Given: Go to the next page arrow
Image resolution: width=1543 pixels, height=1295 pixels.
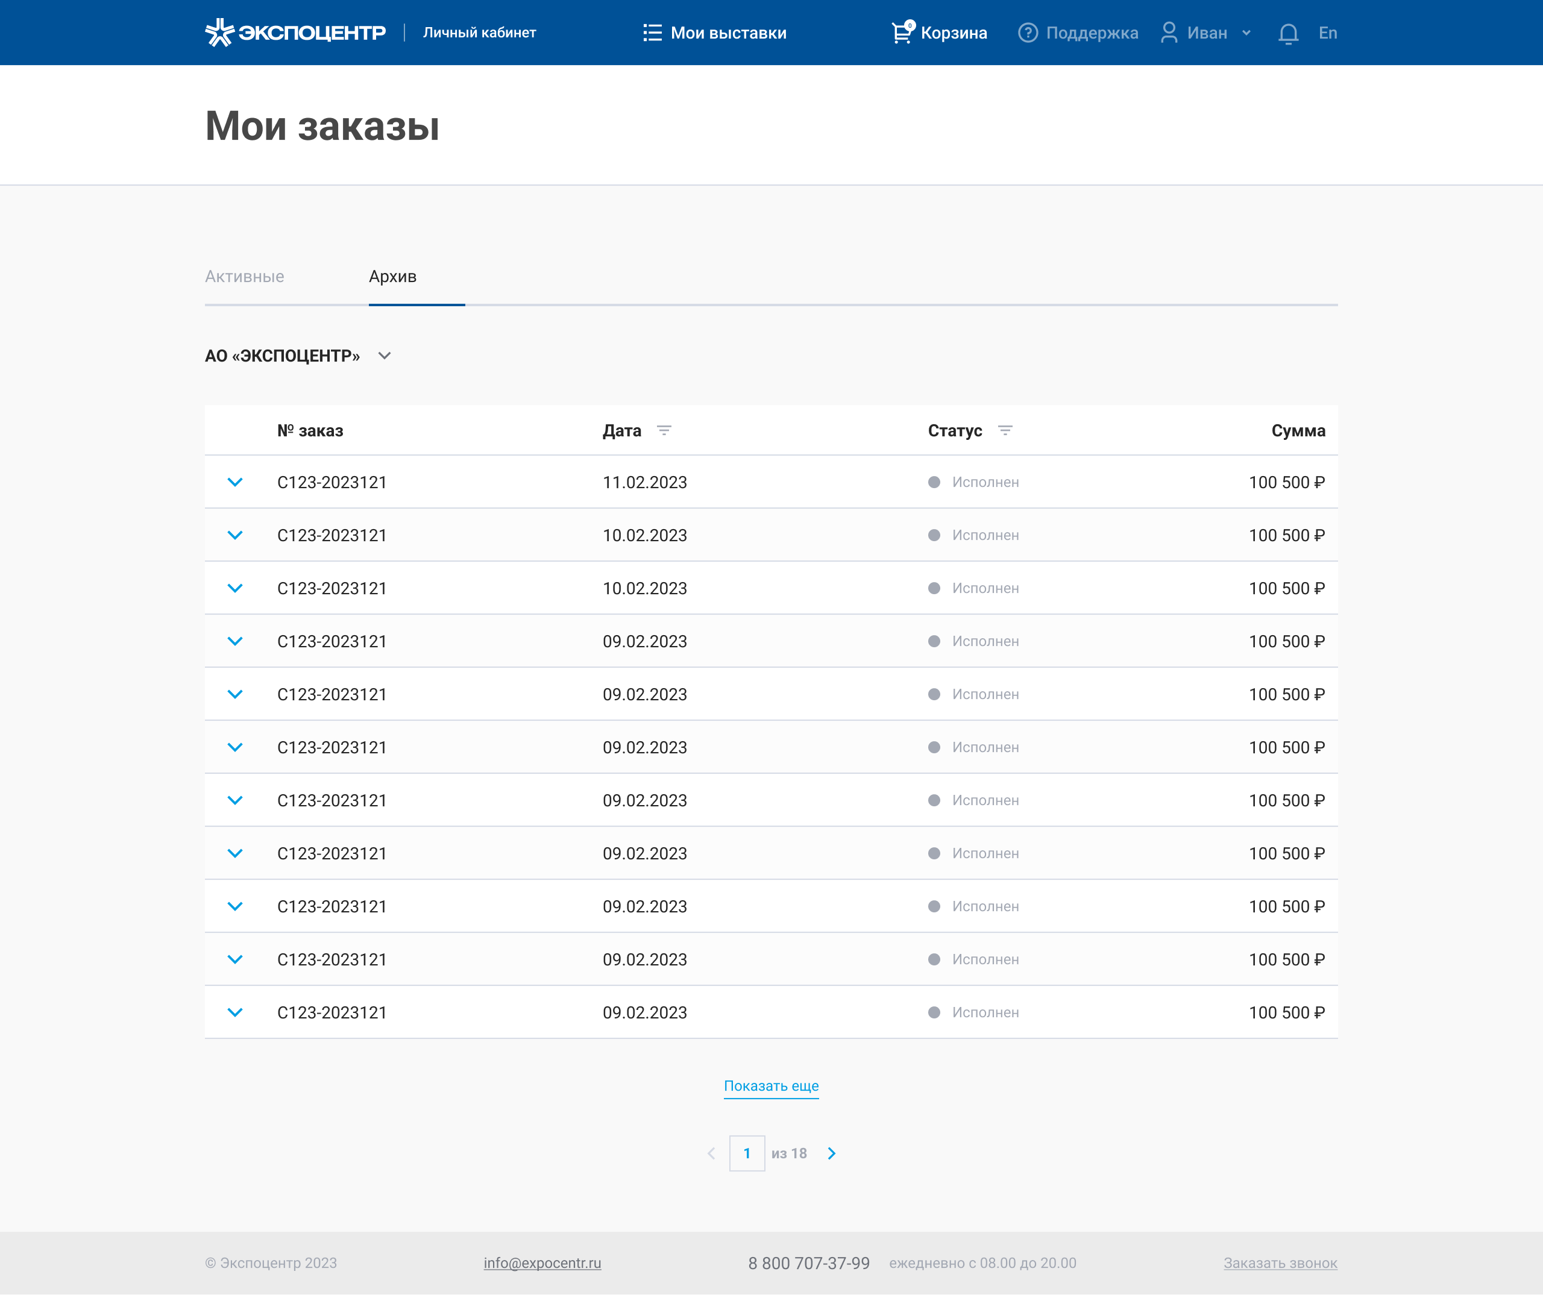Looking at the screenshot, I should pyautogui.click(x=832, y=1153).
